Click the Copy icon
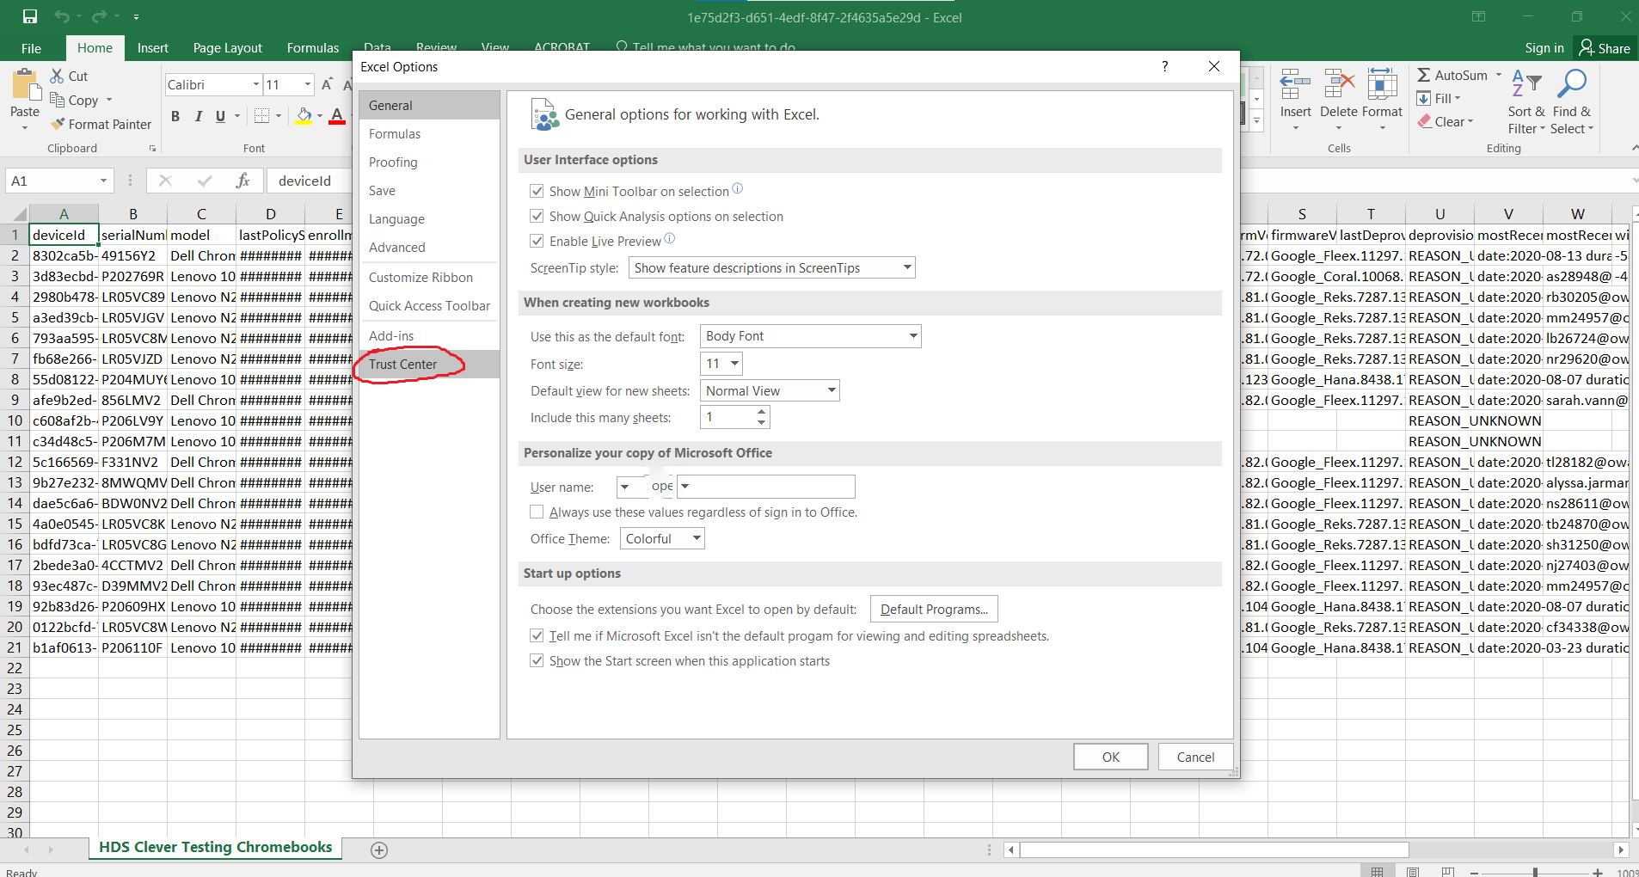1639x877 pixels. point(58,100)
